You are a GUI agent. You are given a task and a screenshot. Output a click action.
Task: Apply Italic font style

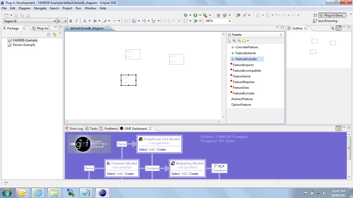[76, 21]
